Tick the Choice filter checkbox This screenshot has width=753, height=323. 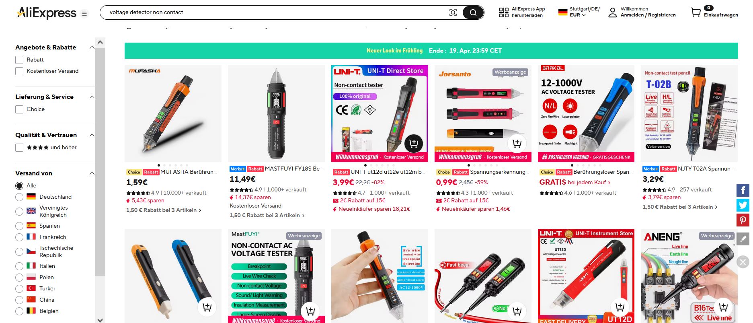(x=19, y=109)
